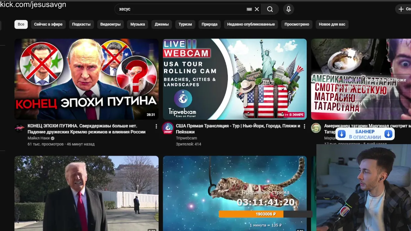This screenshot has height=231, width=411.
Task: Open the США Прямая Трансляция title link
Action: [238, 129]
